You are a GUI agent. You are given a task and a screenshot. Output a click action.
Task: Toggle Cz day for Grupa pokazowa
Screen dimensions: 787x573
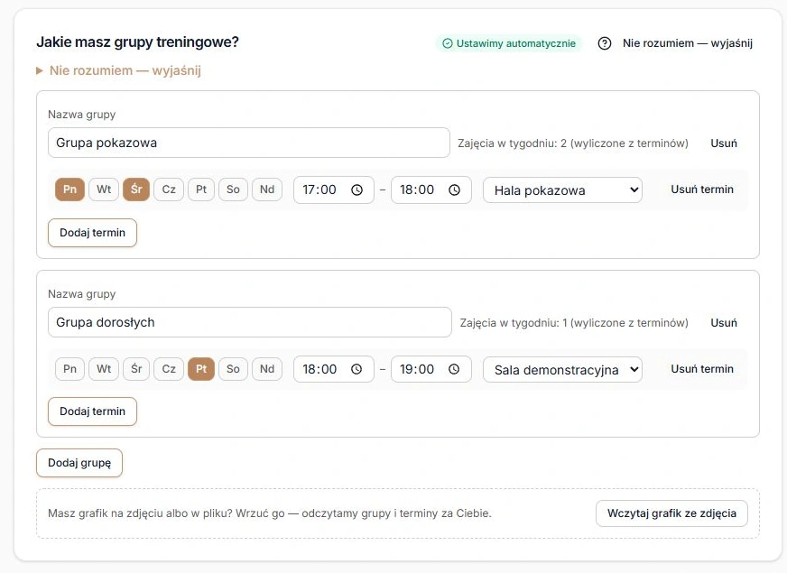pos(169,189)
